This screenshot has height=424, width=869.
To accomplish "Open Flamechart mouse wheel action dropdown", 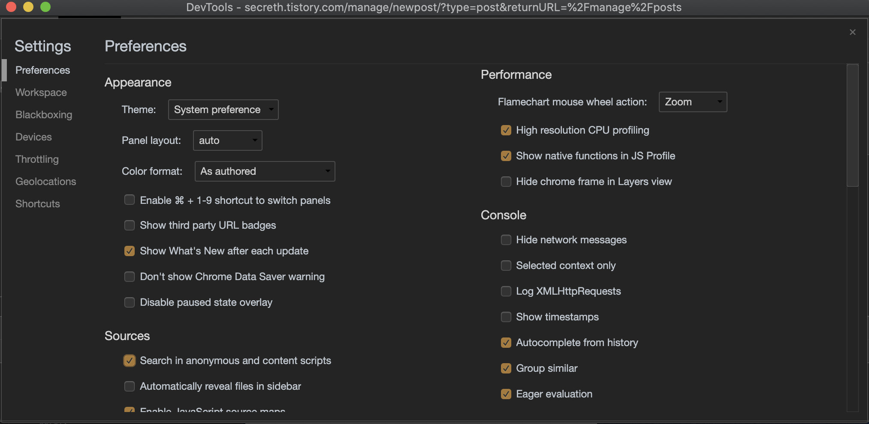I will click(x=692, y=102).
